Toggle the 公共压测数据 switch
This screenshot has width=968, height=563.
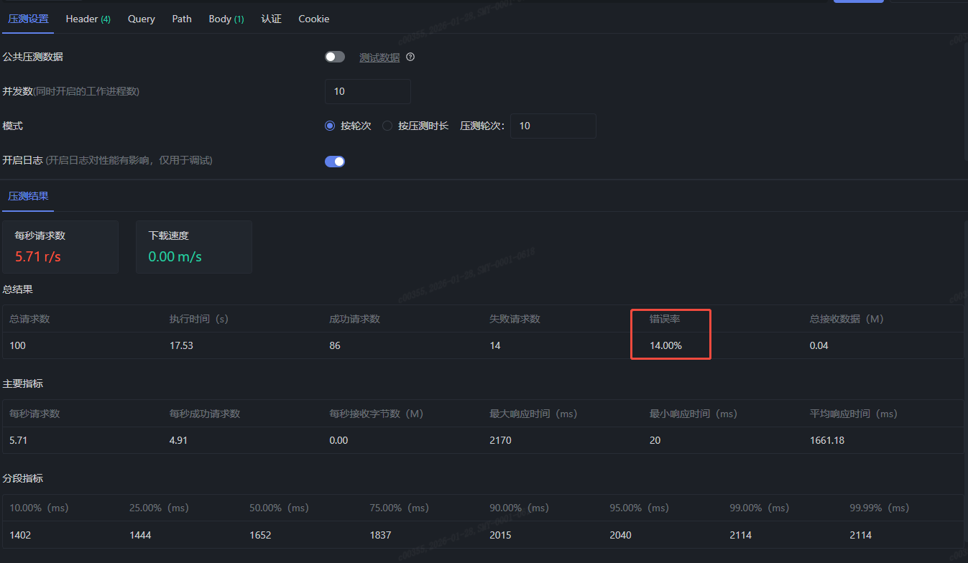pos(335,57)
